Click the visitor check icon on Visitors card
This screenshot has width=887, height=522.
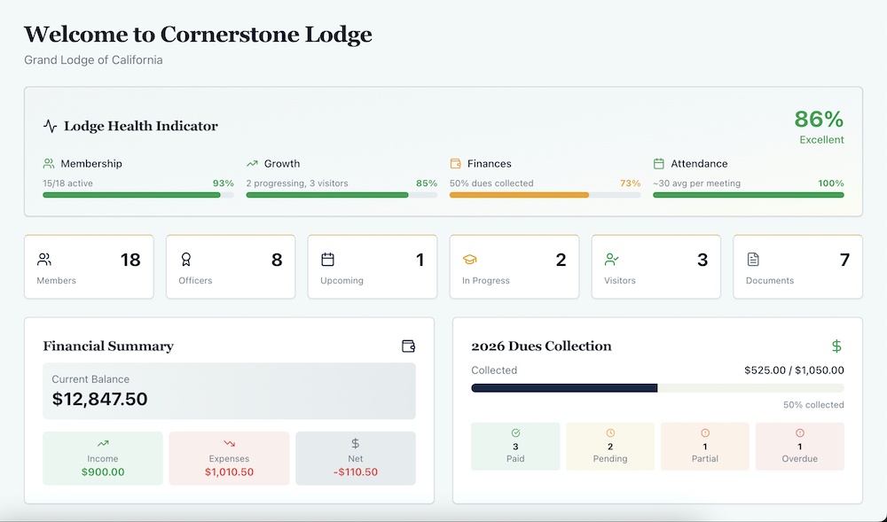[x=612, y=260]
